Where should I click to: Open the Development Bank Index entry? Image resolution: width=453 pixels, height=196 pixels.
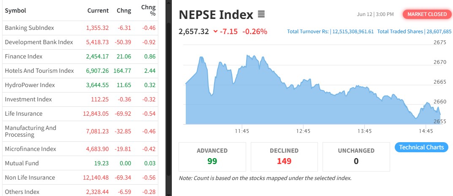point(39,42)
